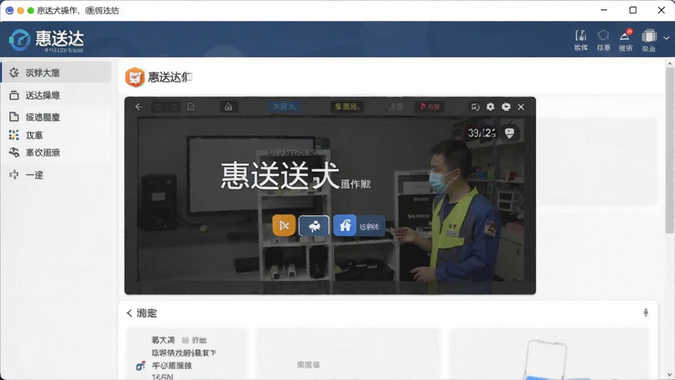Open the 送达 sidebar item with calendar icon
Image resolution: width=675 pixels, height=380 pixels.
click(57, 95)
